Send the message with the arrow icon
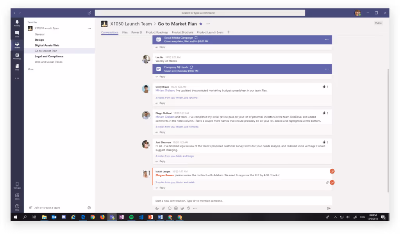This screenshot has width=400, height=234. click(329, 208)
